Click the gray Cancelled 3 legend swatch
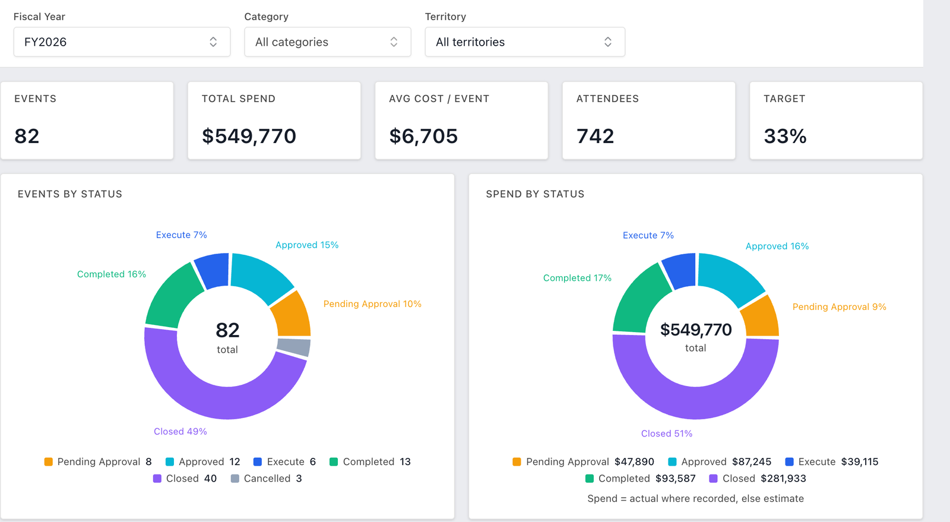This screenshot has width=950, height=522. (x=235, y=479)
